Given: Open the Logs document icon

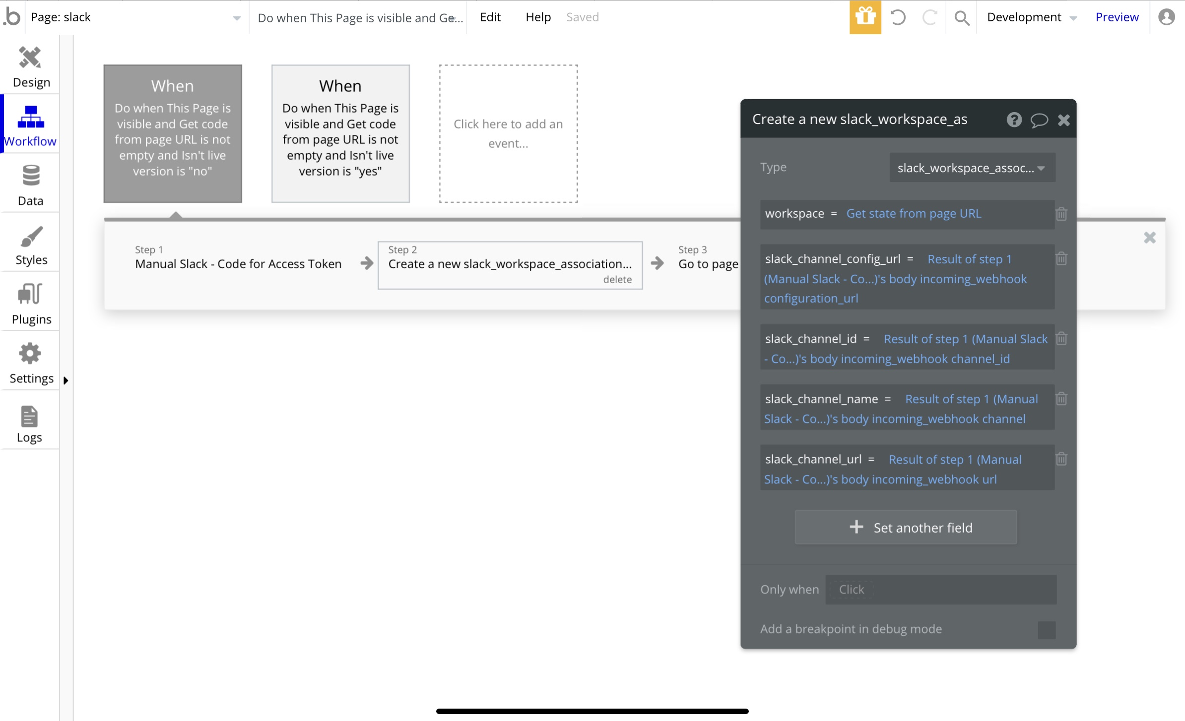Looking at the screenshot, I should pos(29,416).
